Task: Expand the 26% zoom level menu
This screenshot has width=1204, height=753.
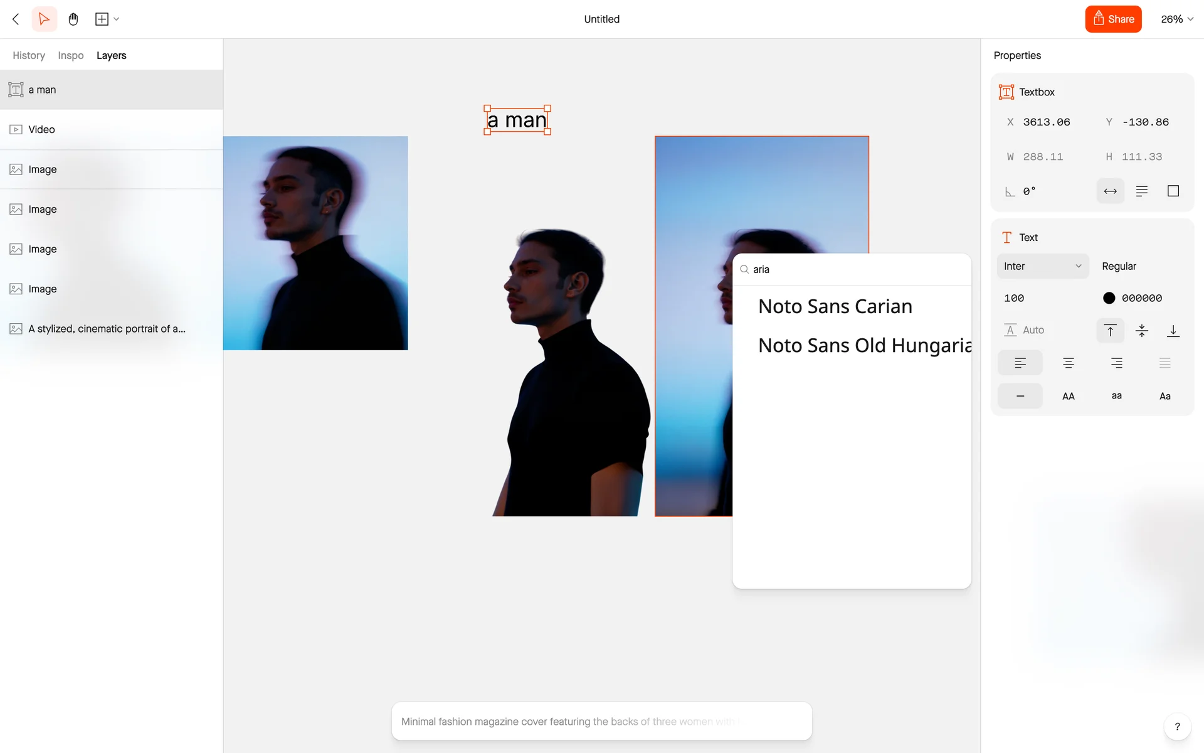Action: (x=1176, y=19)
